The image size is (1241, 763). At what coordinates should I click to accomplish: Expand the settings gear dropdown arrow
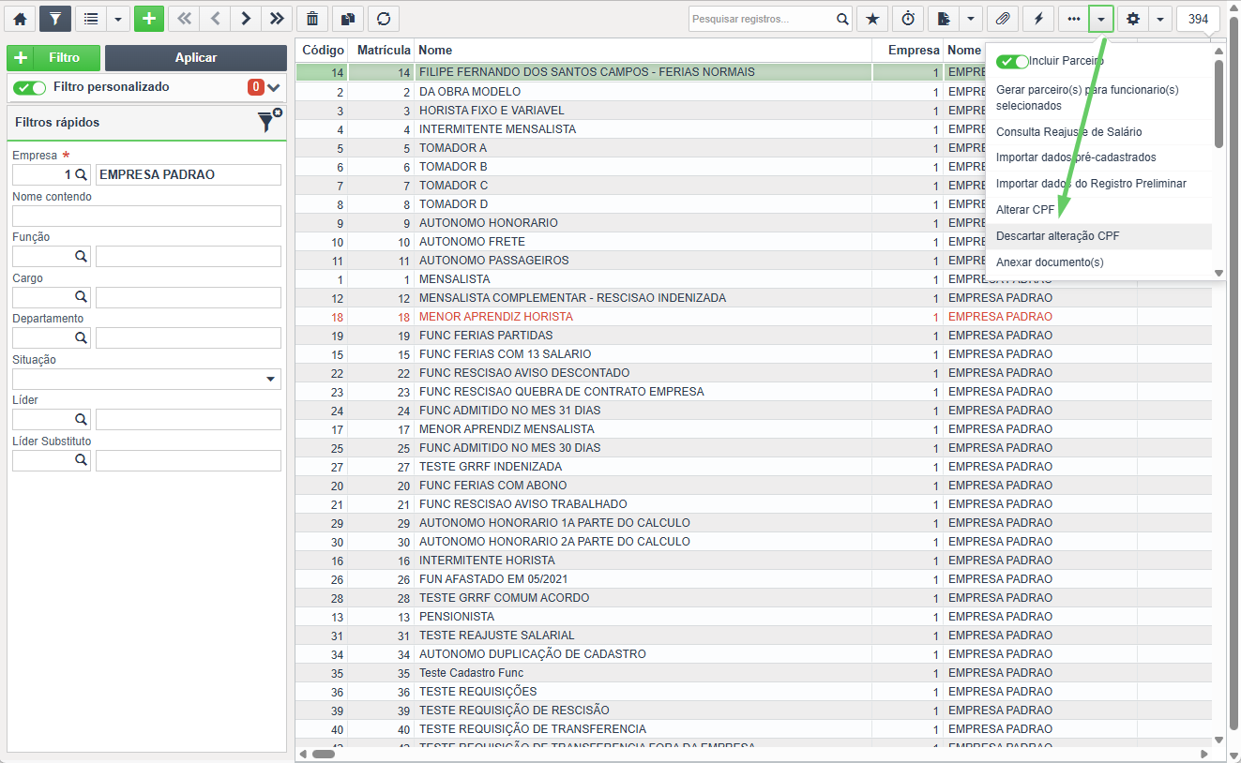tap(1160, 19)
